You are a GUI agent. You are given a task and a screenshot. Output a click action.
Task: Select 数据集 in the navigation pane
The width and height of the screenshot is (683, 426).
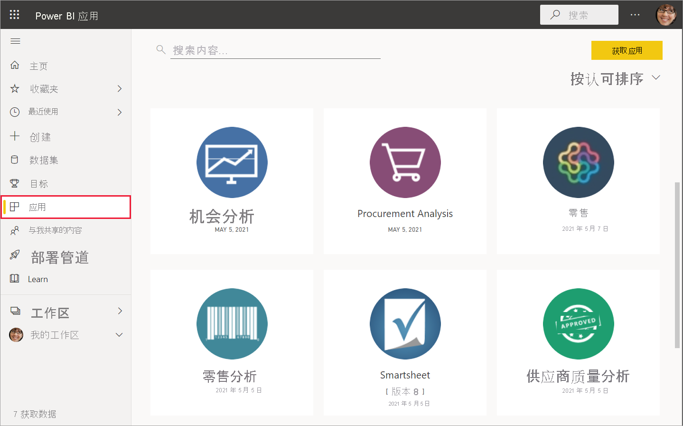tap(44, 160)
